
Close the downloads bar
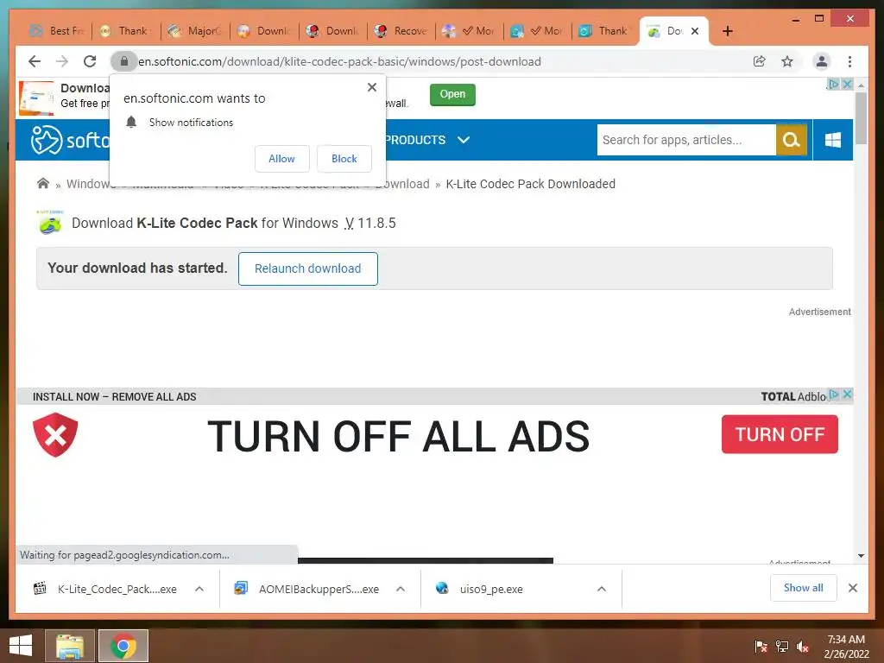(852, 588)
